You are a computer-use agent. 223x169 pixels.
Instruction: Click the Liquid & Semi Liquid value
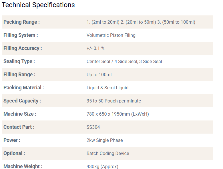click(x=107, y=88)
